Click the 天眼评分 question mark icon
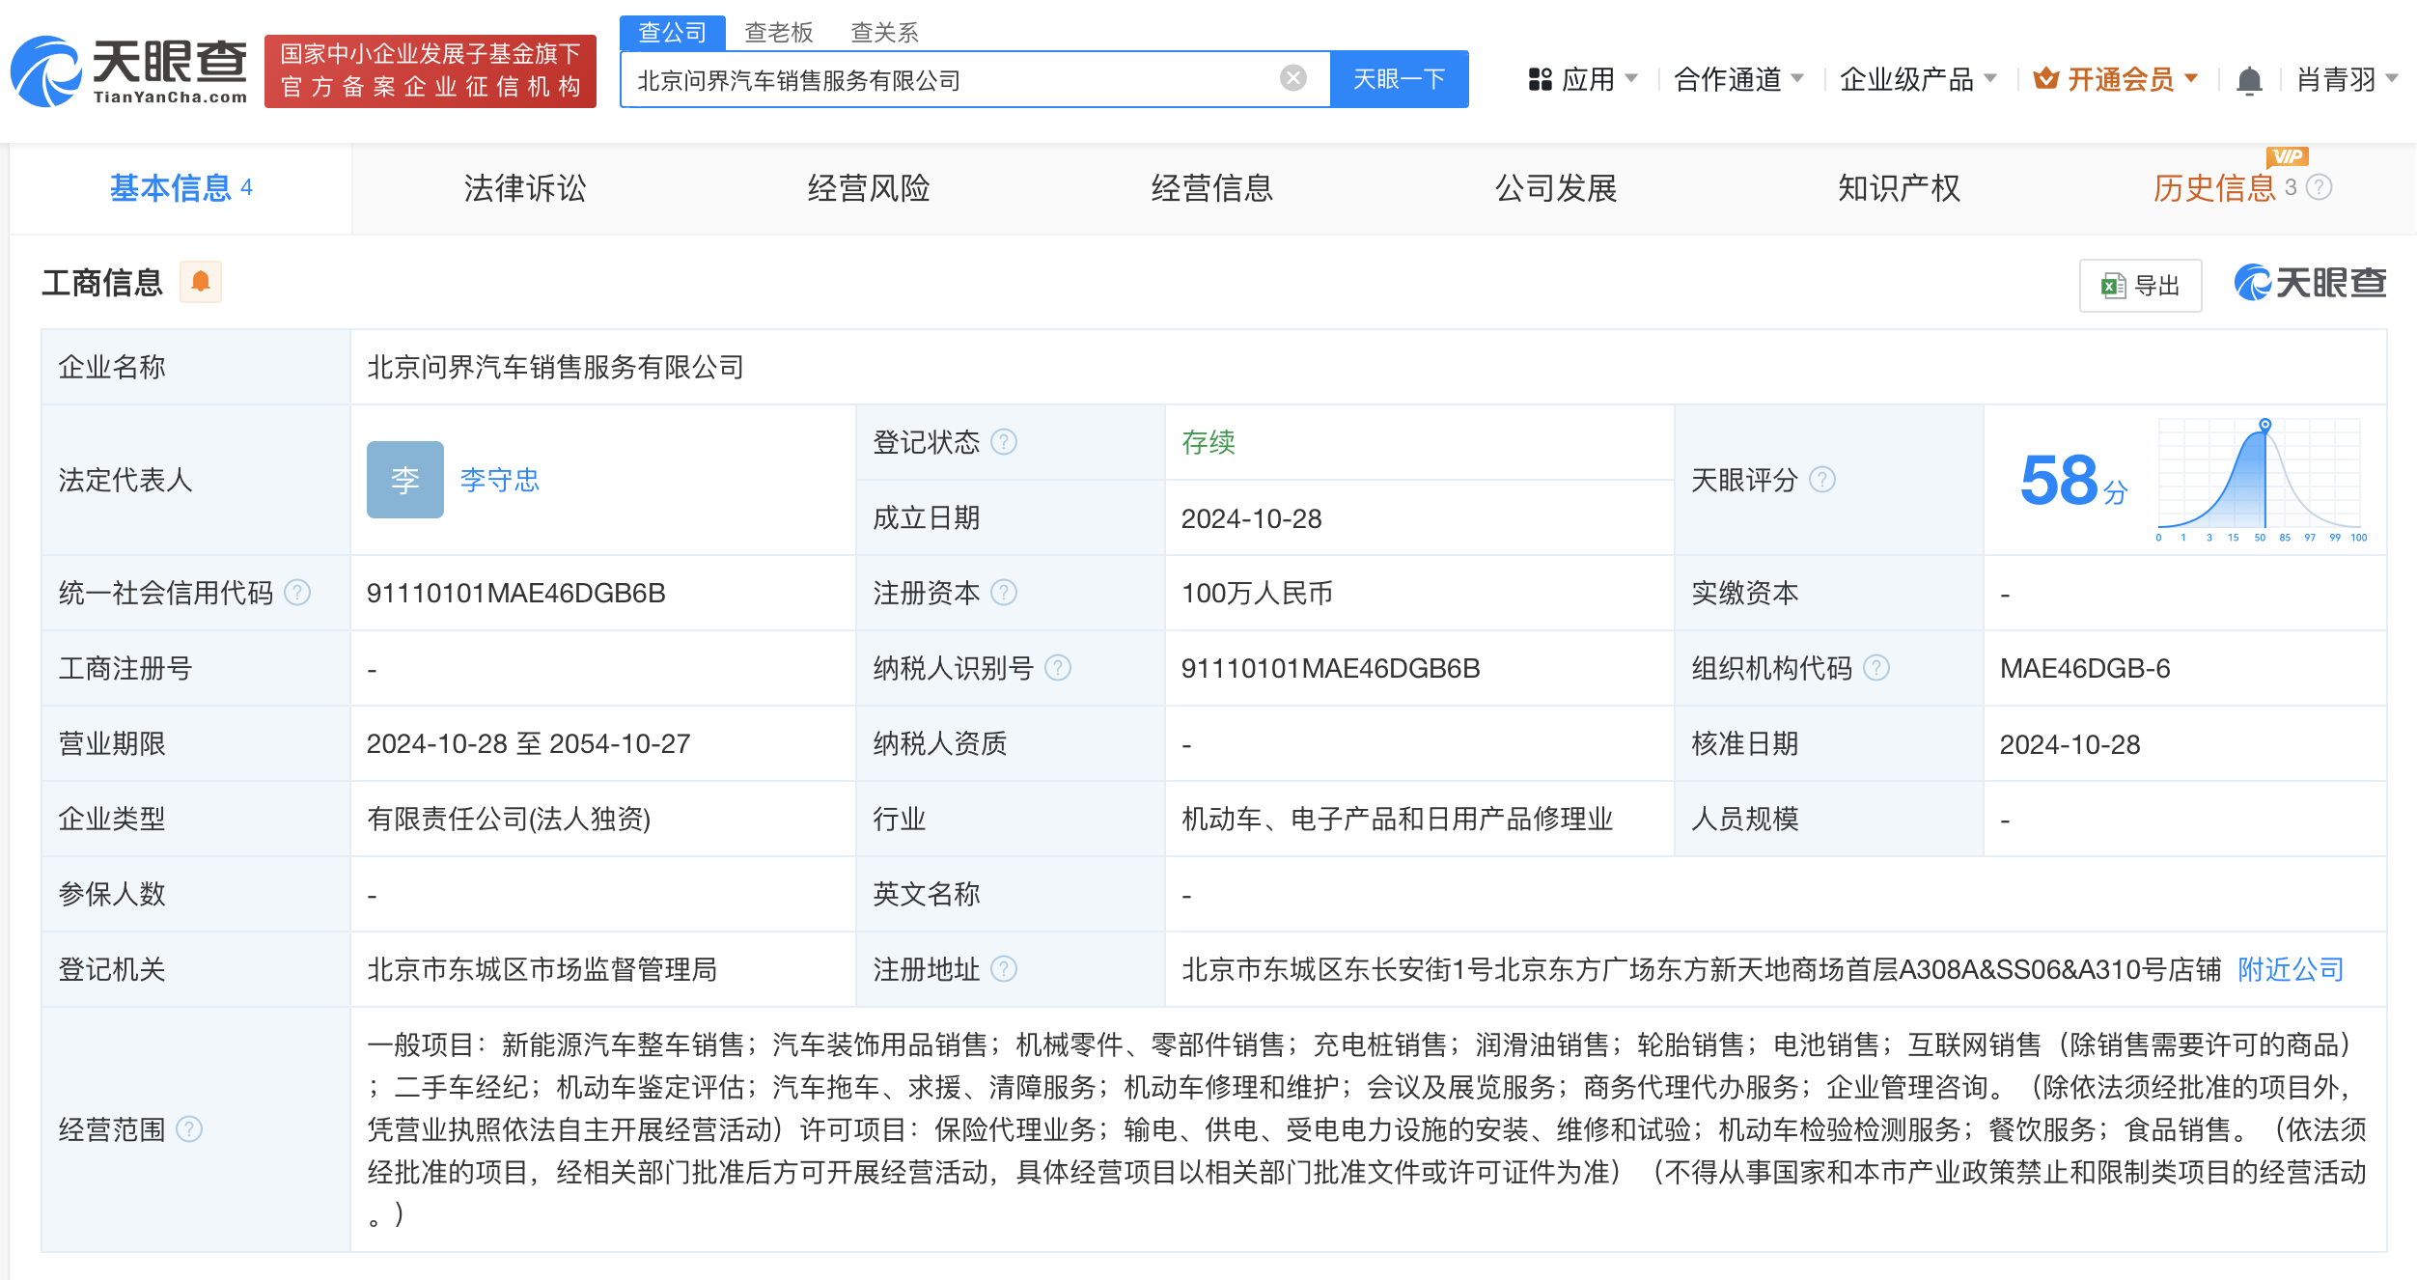 click(x=1821, y=480)
